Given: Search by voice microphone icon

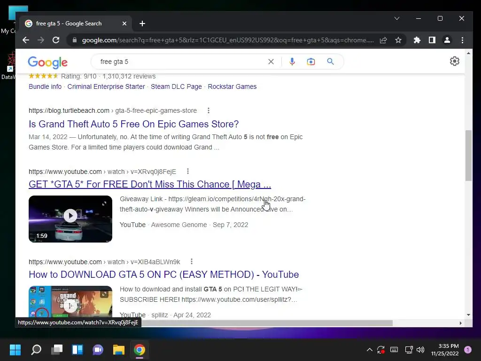Looking at the screenshot, I should click(x=292, y=62).
